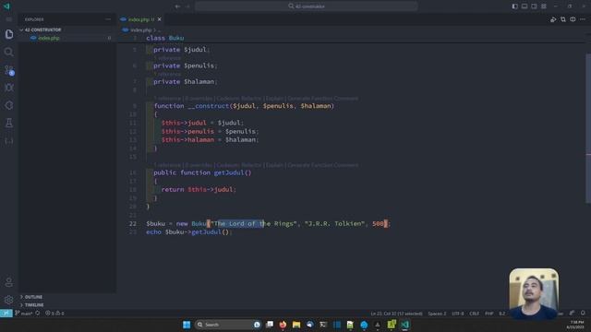
Task: Change the UTF-8 encoding
Action: click(458, 314)
